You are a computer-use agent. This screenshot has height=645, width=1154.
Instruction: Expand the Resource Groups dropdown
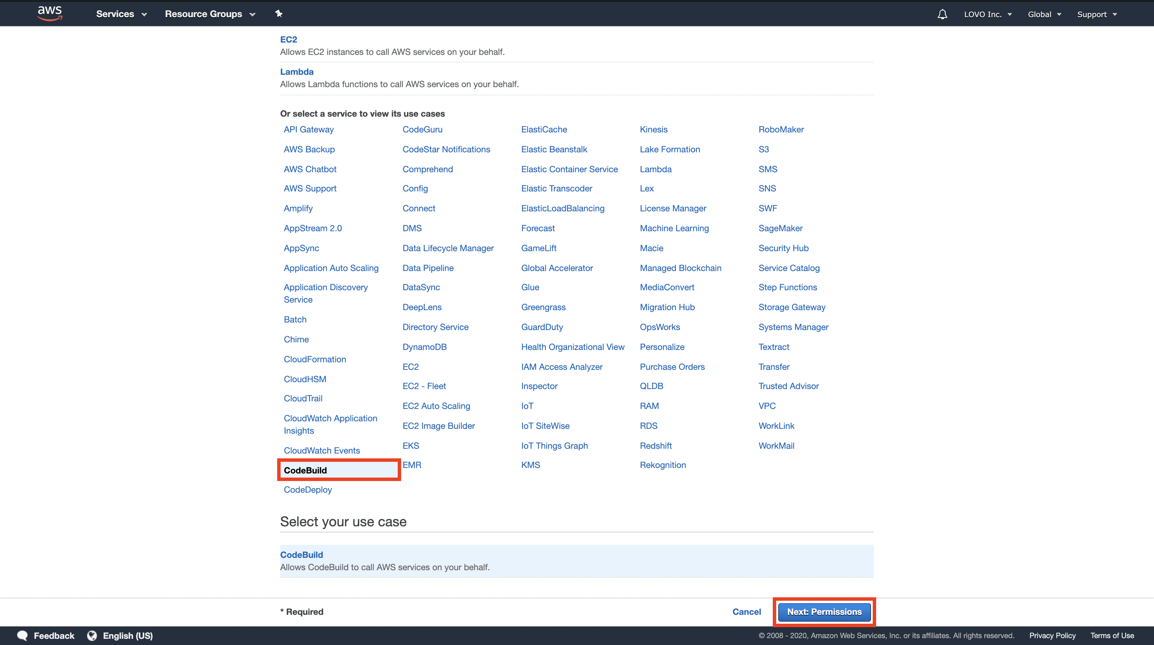pos(210,14)
